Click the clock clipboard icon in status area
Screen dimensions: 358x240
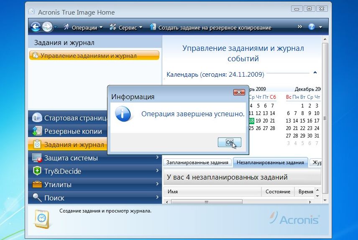tap(42, 219)
